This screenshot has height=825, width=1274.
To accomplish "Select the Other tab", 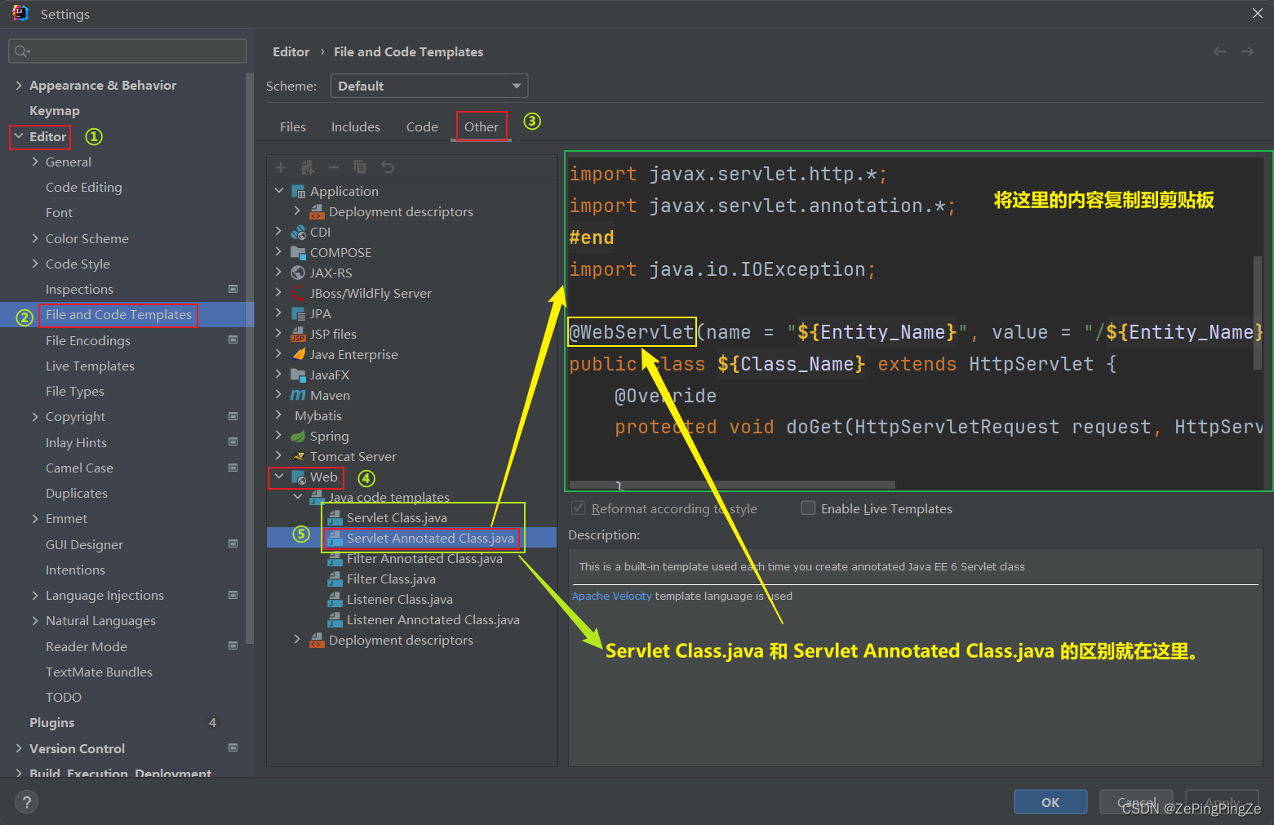I will coord(482,126).
